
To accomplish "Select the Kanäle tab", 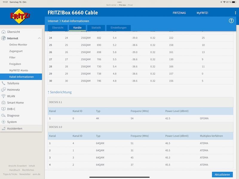I will pos(77,28).
